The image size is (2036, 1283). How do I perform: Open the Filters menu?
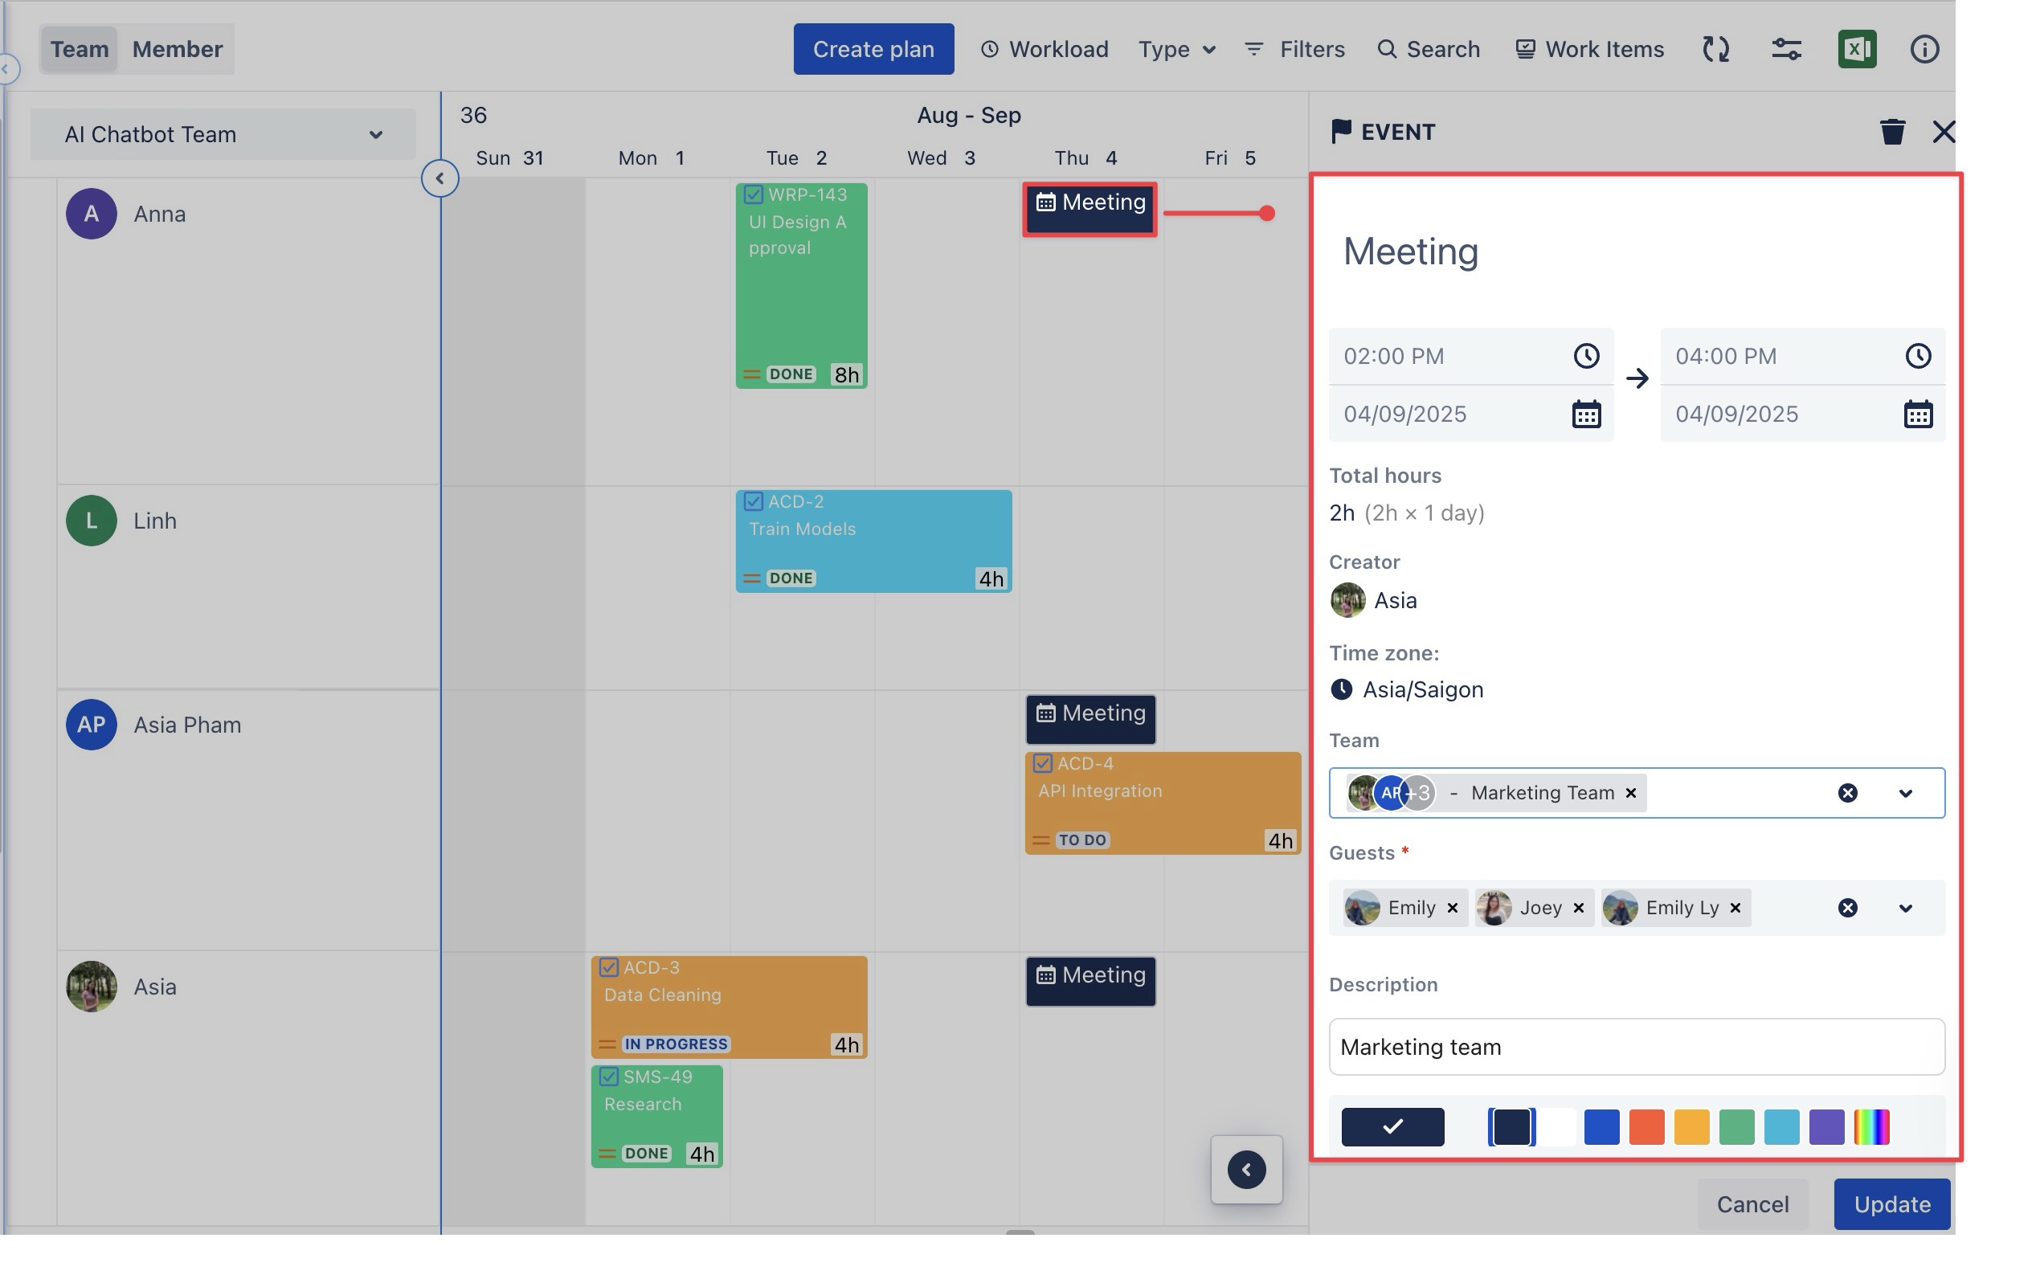point(1294,49)
